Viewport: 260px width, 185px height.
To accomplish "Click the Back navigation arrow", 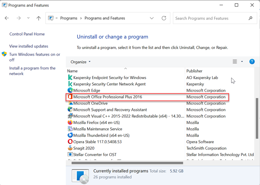I will (x=7, y=18).
